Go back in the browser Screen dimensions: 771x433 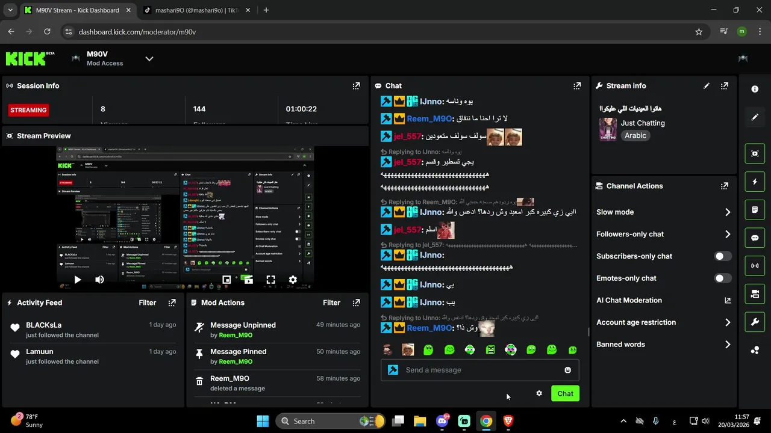11,32
